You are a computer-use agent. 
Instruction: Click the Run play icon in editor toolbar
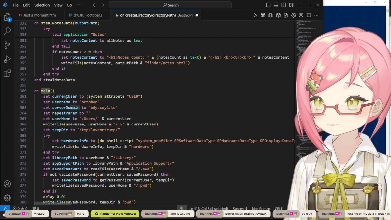coord(255,15)
